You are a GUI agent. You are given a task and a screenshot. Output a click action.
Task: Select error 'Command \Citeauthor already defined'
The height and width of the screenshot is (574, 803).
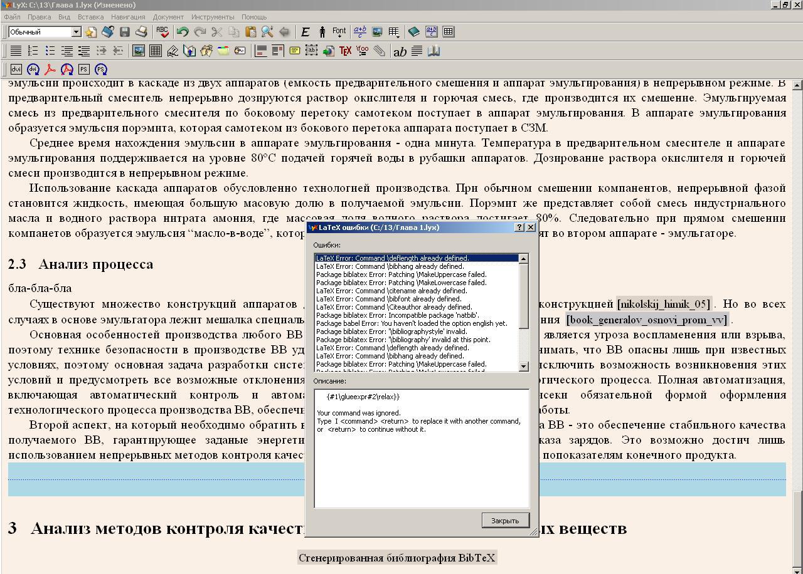pyautogui.click(x=417, y=307)
